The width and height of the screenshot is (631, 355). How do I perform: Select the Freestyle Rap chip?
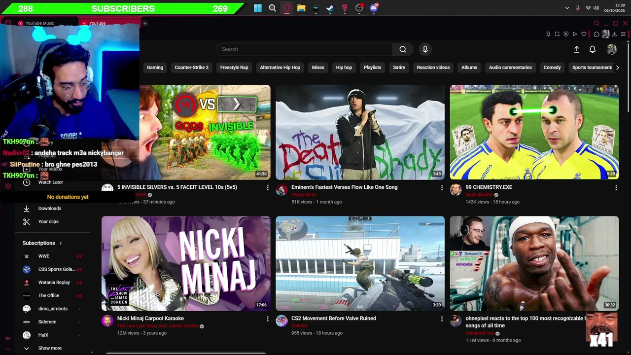point(234,68)
